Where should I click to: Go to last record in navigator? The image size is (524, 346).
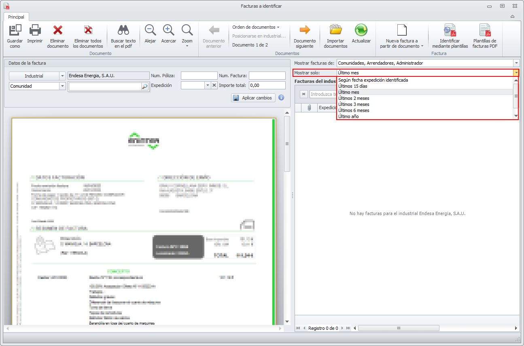click(x=348, y=328)
